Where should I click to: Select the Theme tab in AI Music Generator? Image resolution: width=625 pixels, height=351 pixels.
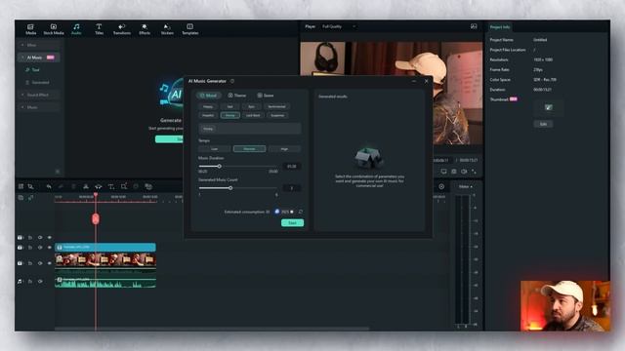[x=237, y=96]
